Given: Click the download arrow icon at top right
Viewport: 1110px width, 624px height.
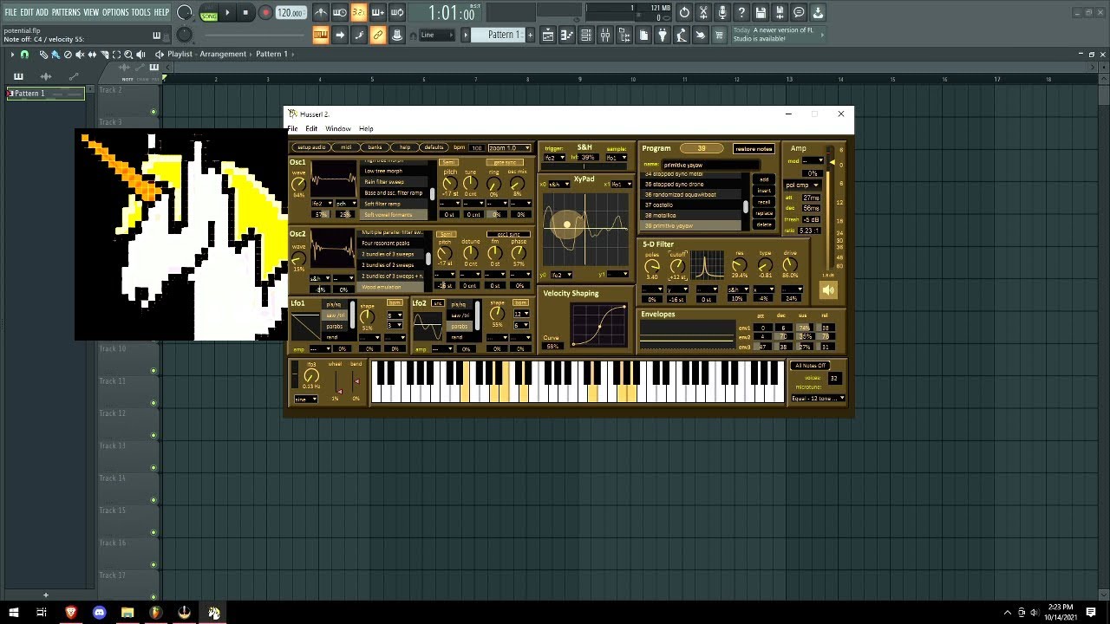Looking at the screenshot, I should [818, 13].
